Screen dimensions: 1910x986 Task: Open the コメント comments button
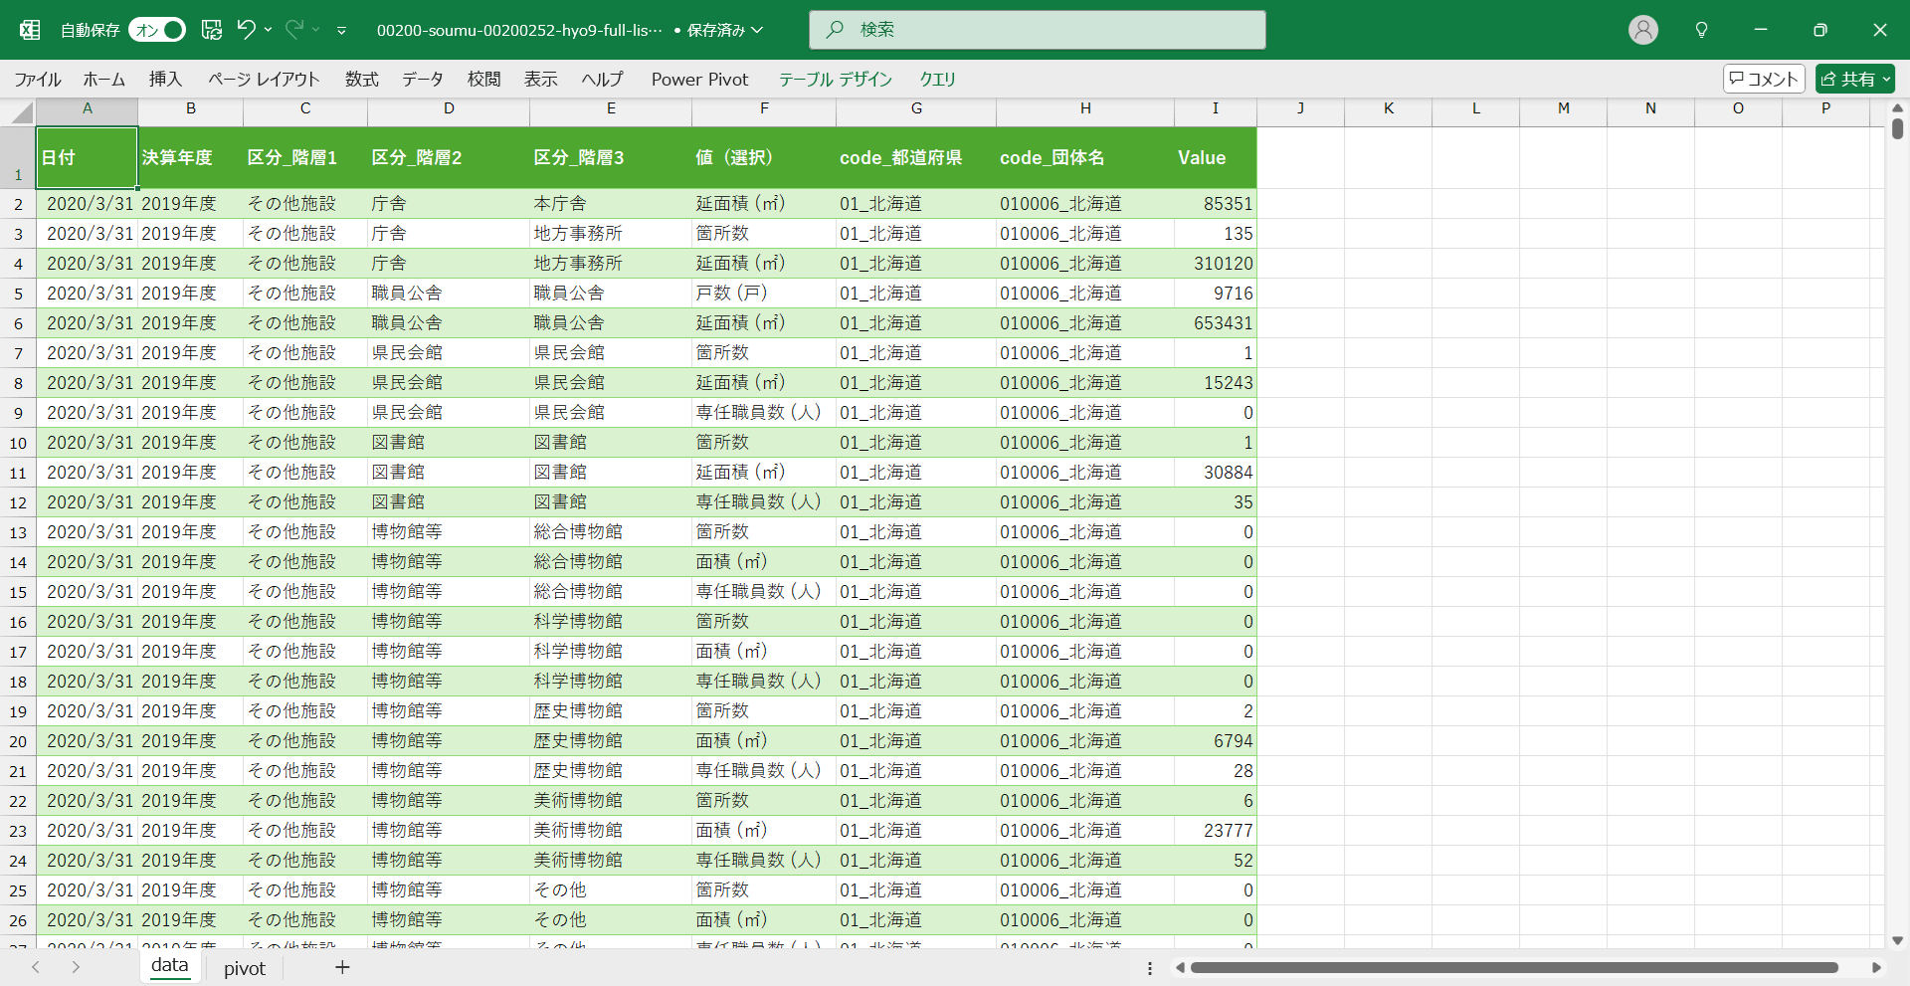[x=1763, y=79]
